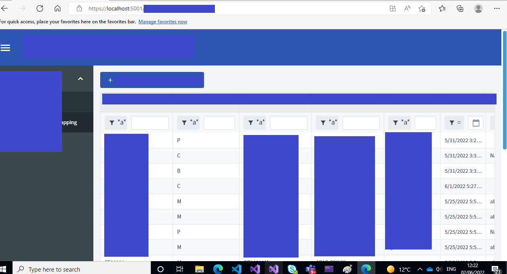
Task: Click the second column's filter text box
Action: (219, 123)
